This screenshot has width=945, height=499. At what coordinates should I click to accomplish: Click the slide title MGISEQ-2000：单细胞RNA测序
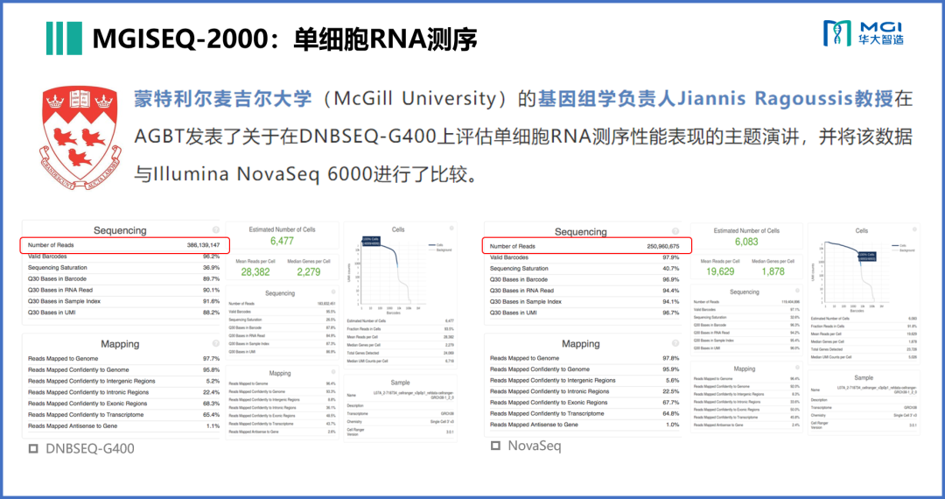pos(284,39)
